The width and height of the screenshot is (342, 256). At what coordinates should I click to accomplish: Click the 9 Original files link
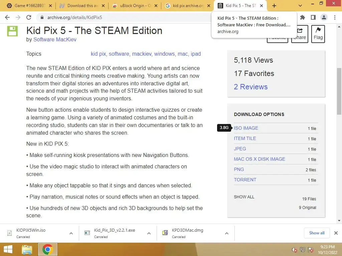(x=307, y=207)
